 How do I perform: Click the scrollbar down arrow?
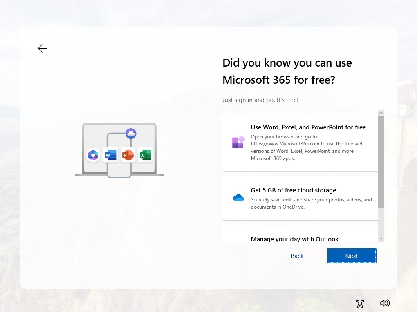click(x=381, y=238)
